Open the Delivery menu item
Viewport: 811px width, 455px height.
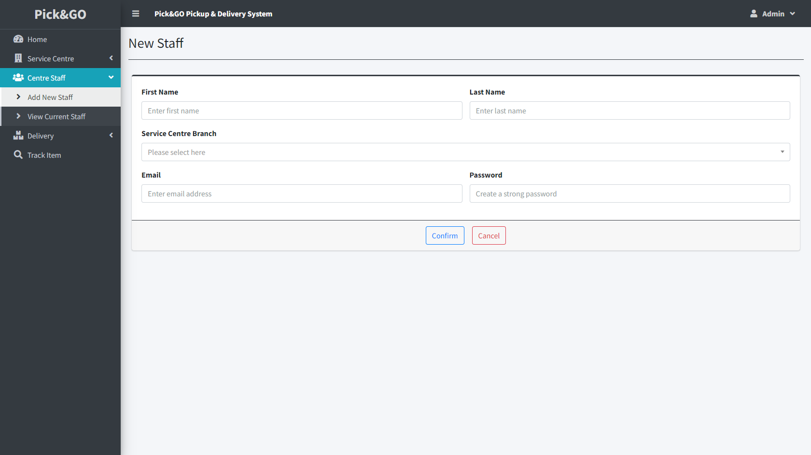(x=60, y=136)
